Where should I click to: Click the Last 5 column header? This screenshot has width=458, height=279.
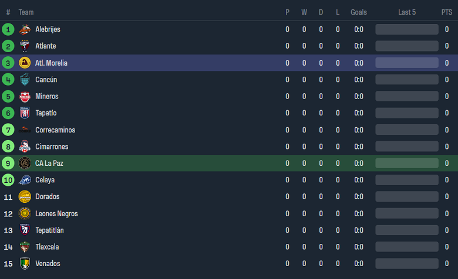coord(407,12)
